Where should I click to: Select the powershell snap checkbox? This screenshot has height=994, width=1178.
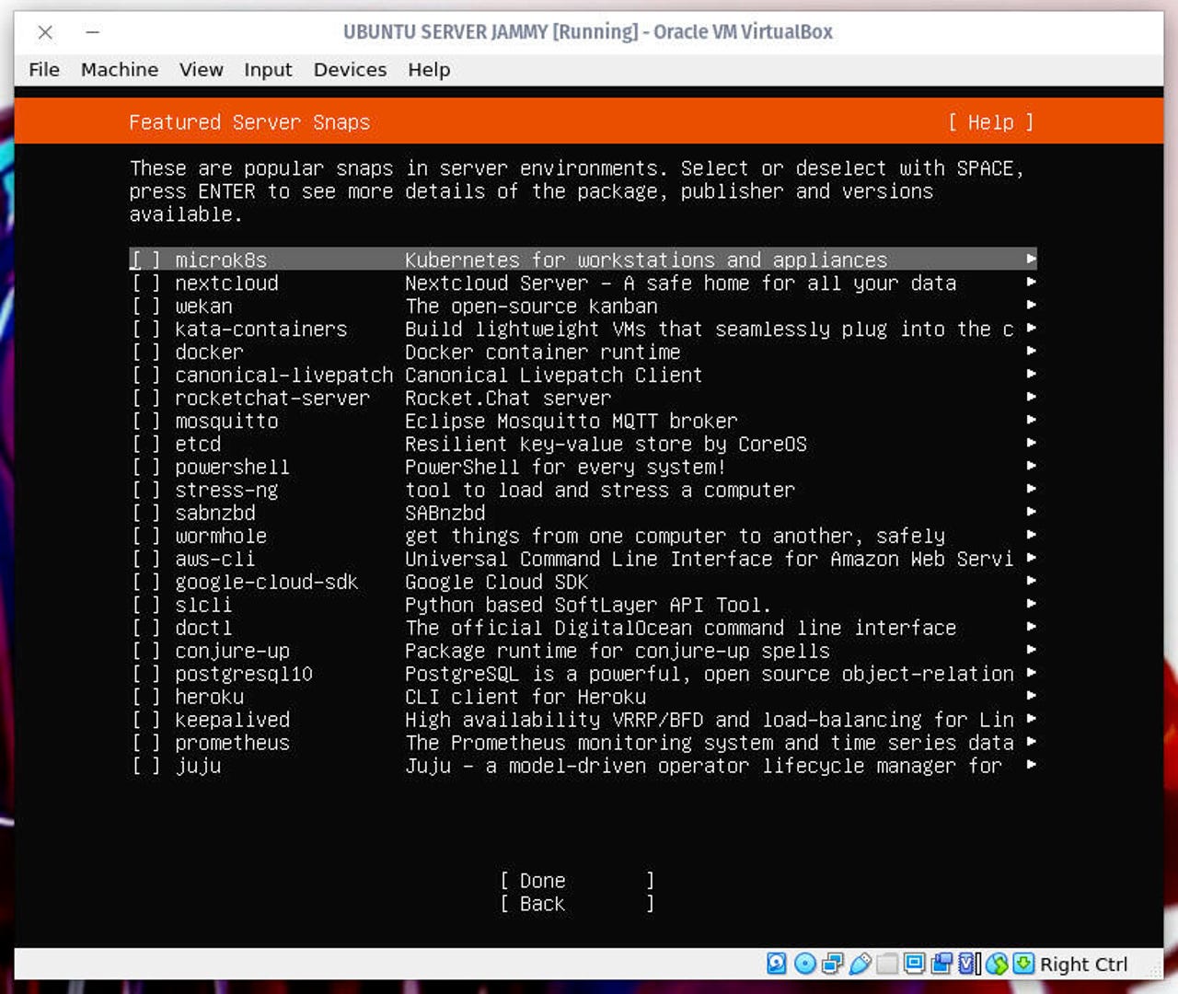pos(145,467)
